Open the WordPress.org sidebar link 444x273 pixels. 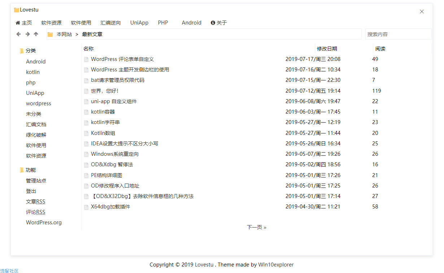(x=44, y=223)
